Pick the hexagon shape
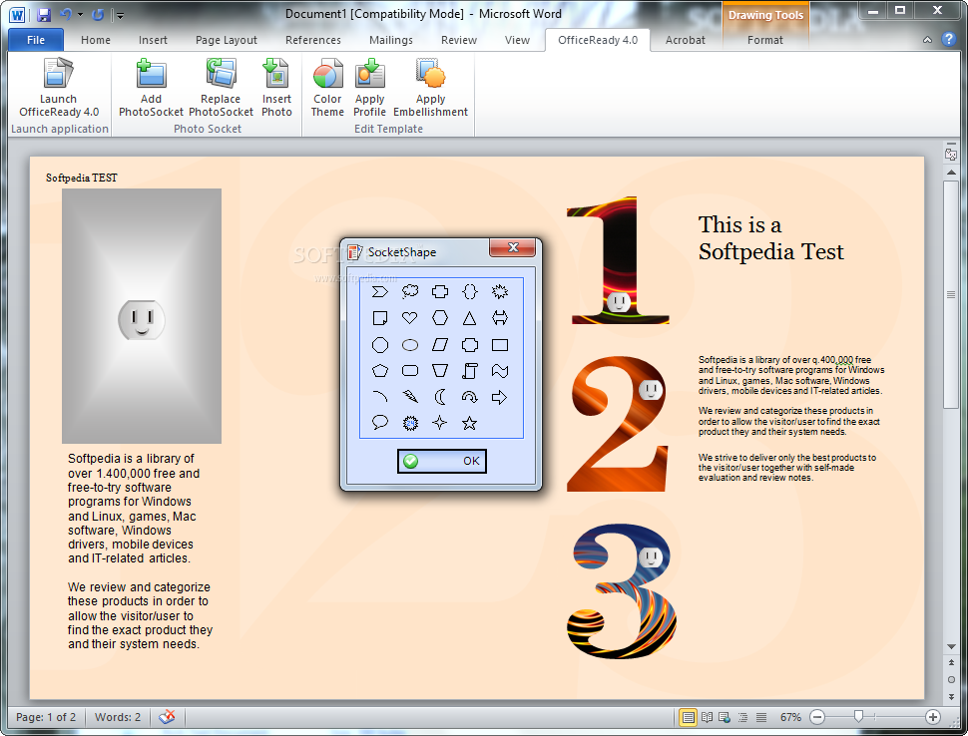 (x=439, y=318)
